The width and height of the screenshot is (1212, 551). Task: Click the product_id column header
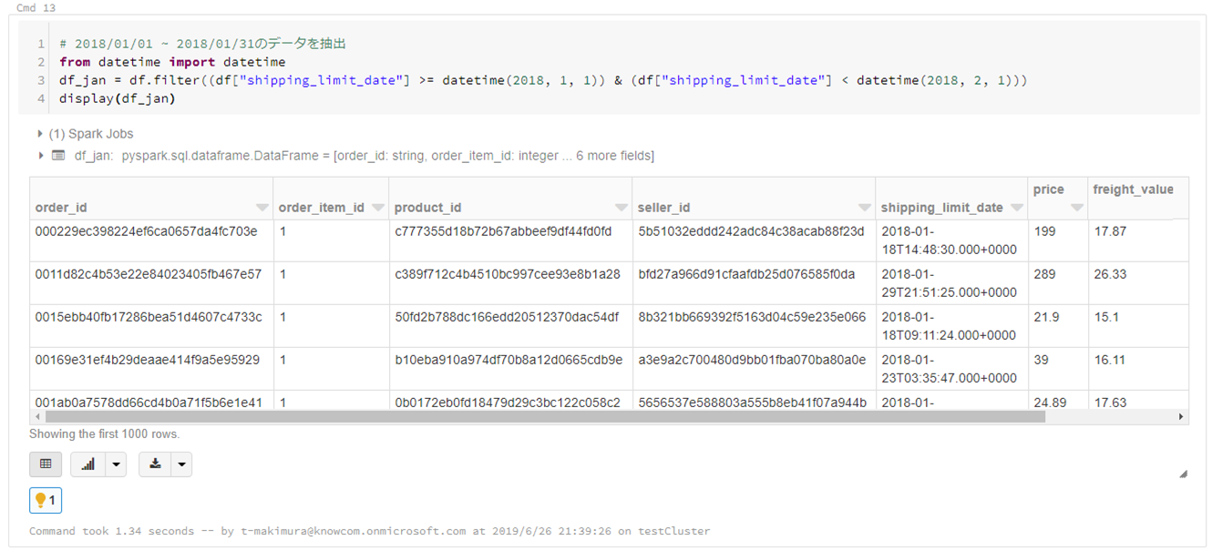[x=429, y=208]
